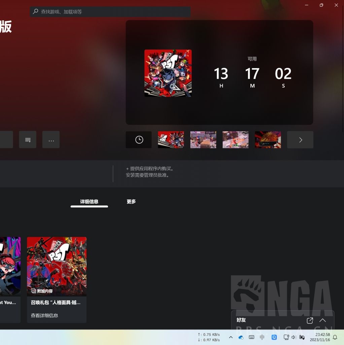Open the 召唤礼包 add-on card image
344x345 pixels.
coord(57,266)
